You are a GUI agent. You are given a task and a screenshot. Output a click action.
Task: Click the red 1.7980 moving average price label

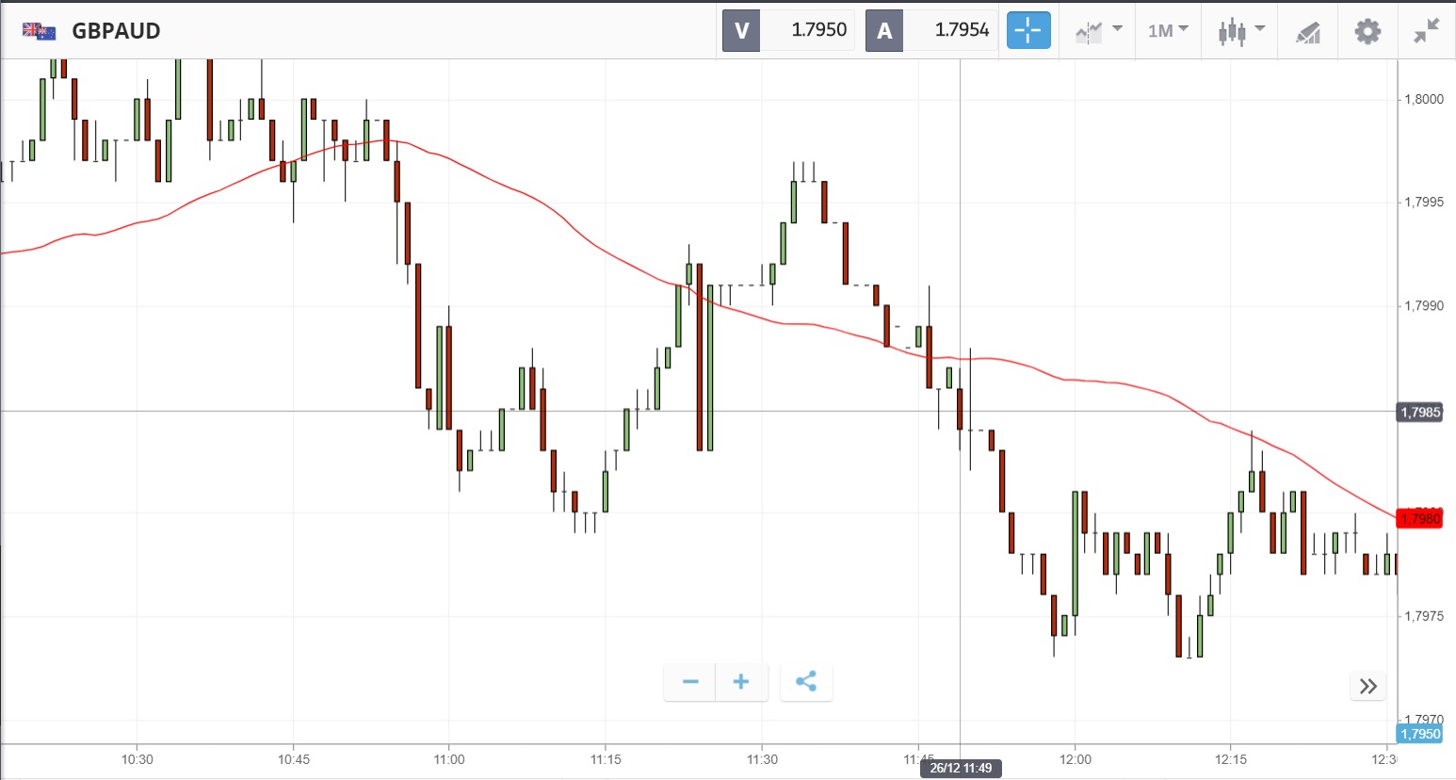click(x=1419, y=518)
